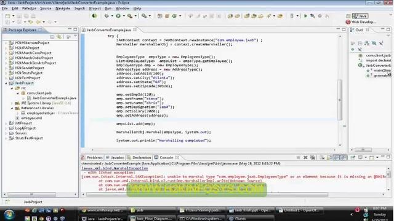The height and width of the screenshot is (221, 394).
Task: Open the File menu
Action: click(5, 8)
